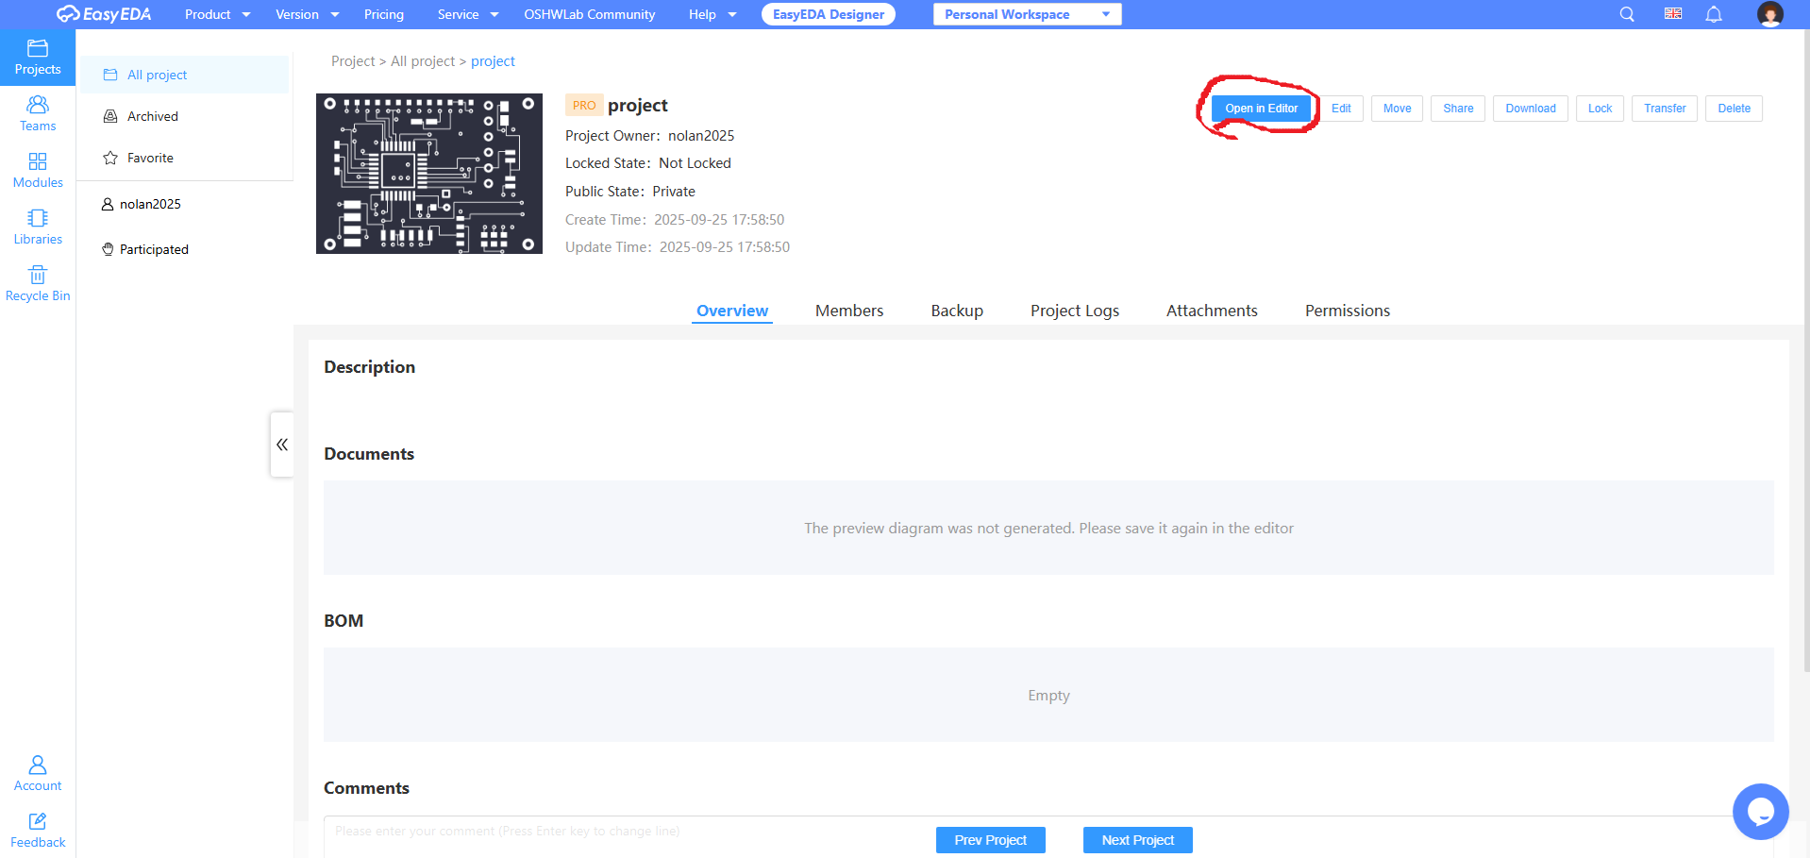The height and width of the screenshot is (858, 1810).
Task: Click the Download button
Action: coord(1530,109)
